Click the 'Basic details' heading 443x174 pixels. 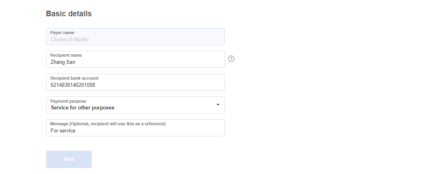coord(69,13)
